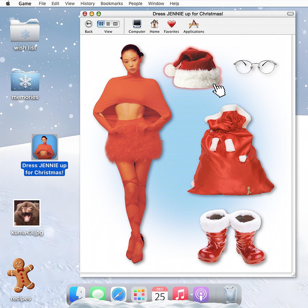Pick the red Santa boots
The height and width of the screenshot is (308, 308).
click(x=231, y=236)
